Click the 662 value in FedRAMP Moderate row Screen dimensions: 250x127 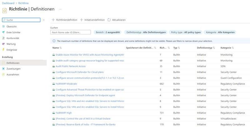162,84
